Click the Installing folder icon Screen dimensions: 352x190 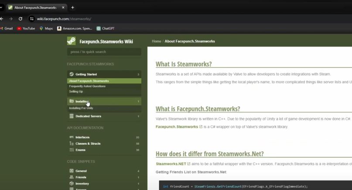tap(72, 101)
